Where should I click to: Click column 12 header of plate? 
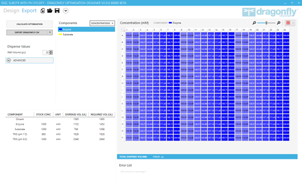[x=204, y=30]
